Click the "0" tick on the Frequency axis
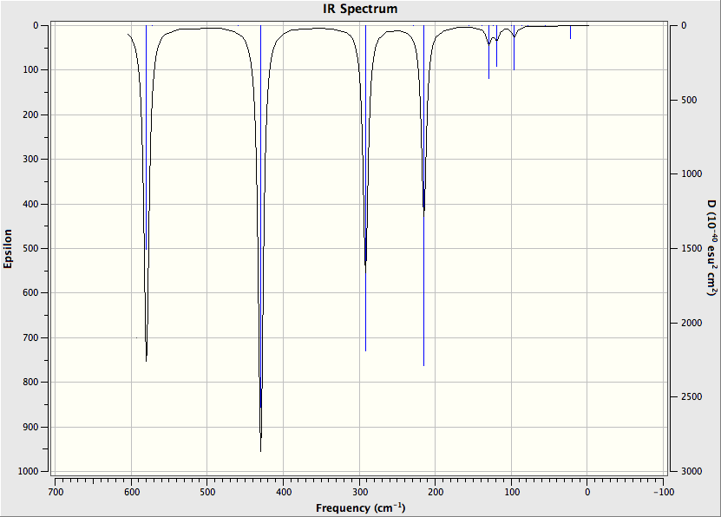721x517 pixels. [587, 492]
